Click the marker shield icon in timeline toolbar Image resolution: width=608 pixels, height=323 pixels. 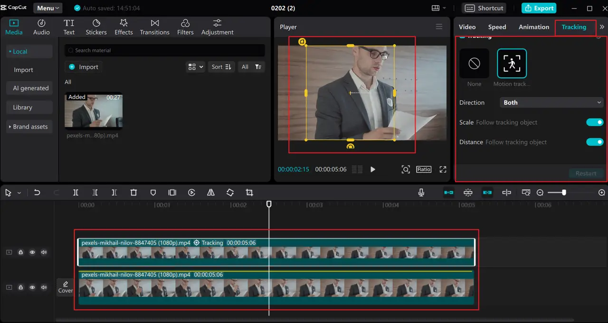153,193
